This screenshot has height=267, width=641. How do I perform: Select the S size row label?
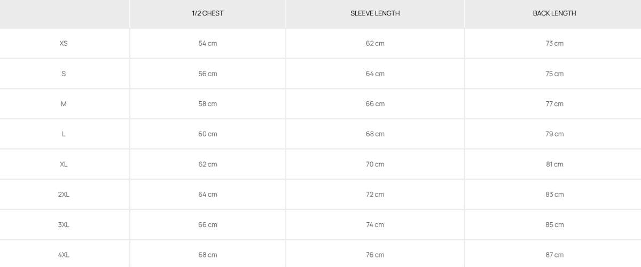click(x=64, y=74)
